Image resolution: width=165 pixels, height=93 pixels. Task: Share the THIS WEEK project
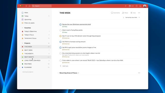(125, 13)
